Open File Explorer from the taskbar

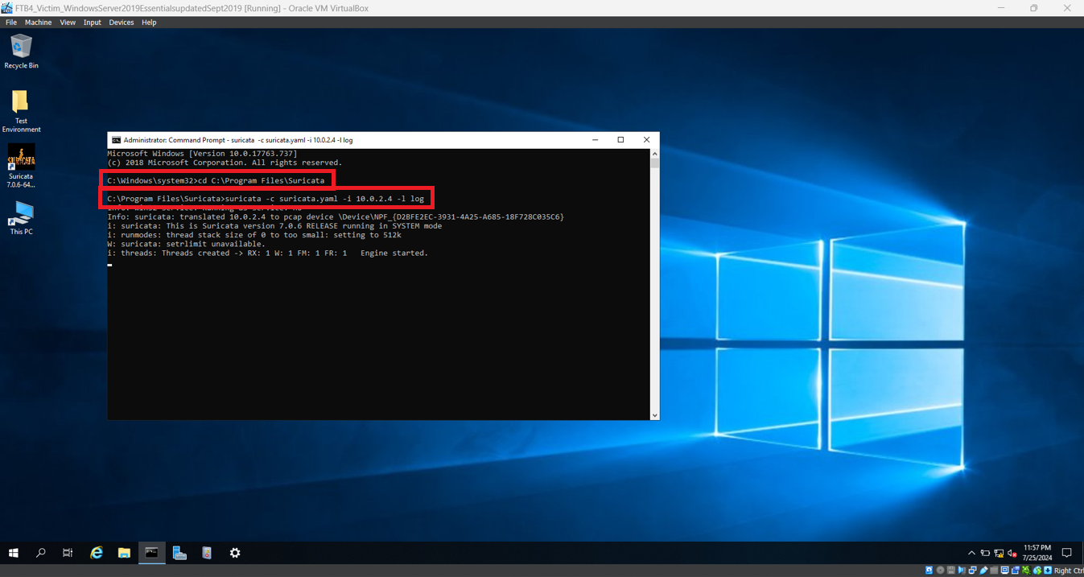124,553
